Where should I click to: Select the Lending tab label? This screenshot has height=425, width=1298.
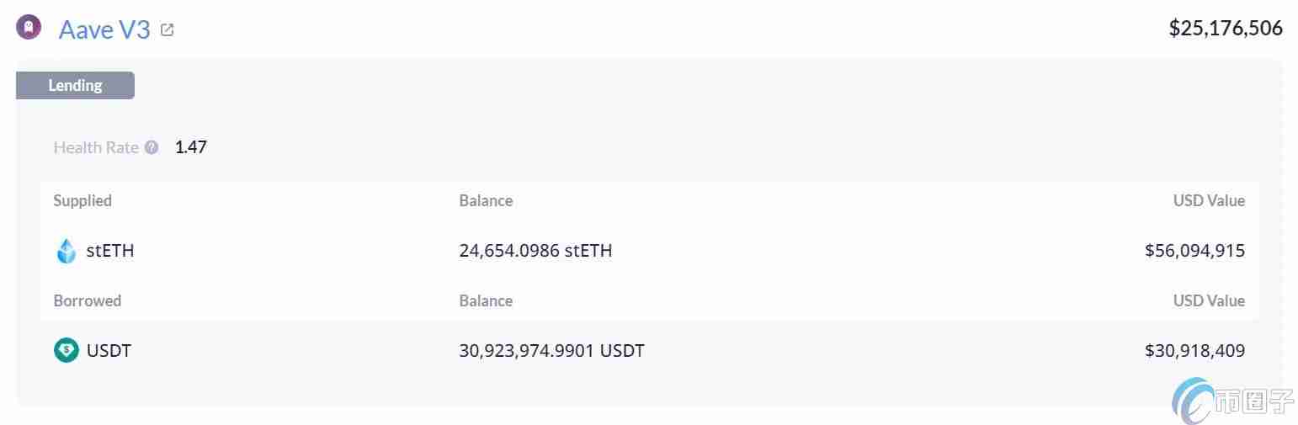pyautogui.click(x=75, y=85)
